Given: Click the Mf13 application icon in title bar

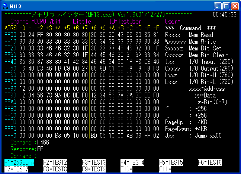Looking at the screenshot, I should click(x=6, y=6).
